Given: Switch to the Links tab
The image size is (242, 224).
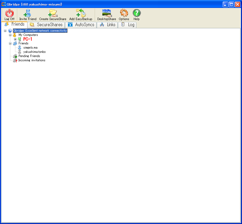Looking at the screenshot, I should pyautogui.click(x=108, y=25).
